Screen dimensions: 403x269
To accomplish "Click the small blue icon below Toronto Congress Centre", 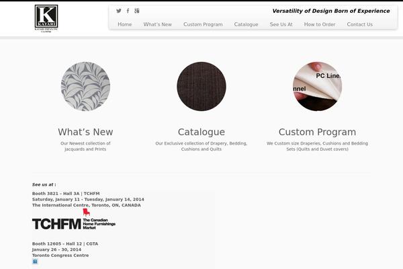I will point(35,262).
